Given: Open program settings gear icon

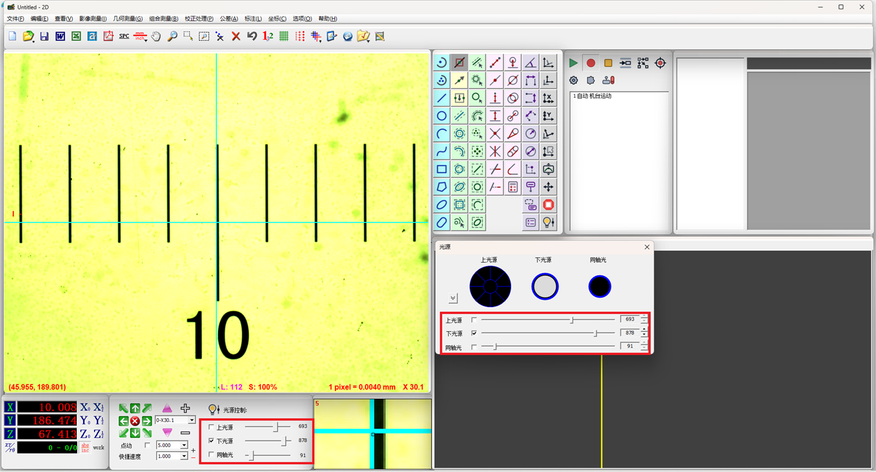Looking at the screenshot, I should pyautogui.click(x=574, y=80).
